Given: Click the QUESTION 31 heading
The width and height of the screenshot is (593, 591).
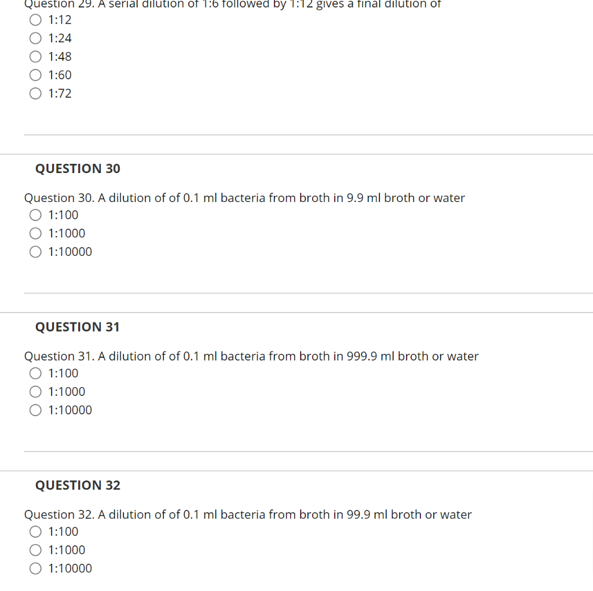Looking at the screenshot, I should click(78, 327).
